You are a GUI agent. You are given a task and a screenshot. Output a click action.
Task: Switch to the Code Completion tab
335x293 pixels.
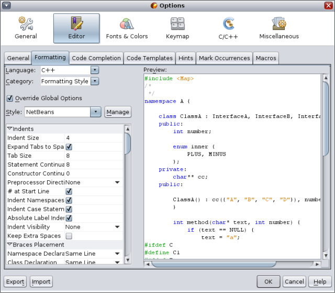pos(96,58)
